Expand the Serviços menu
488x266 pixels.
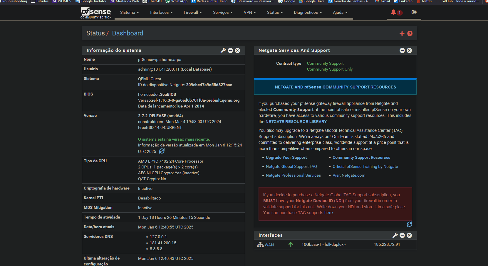pyautogui.click(x=223, y=12)
